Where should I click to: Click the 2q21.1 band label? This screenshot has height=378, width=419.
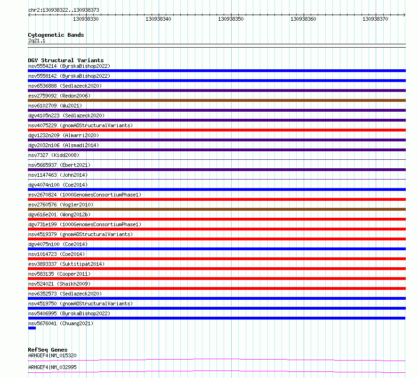(x=37, y=41)
